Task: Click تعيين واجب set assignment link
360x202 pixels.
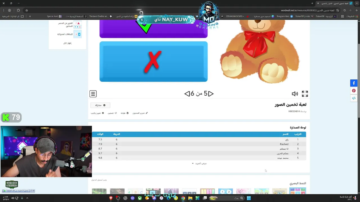Action: click(x=97, y=113)
